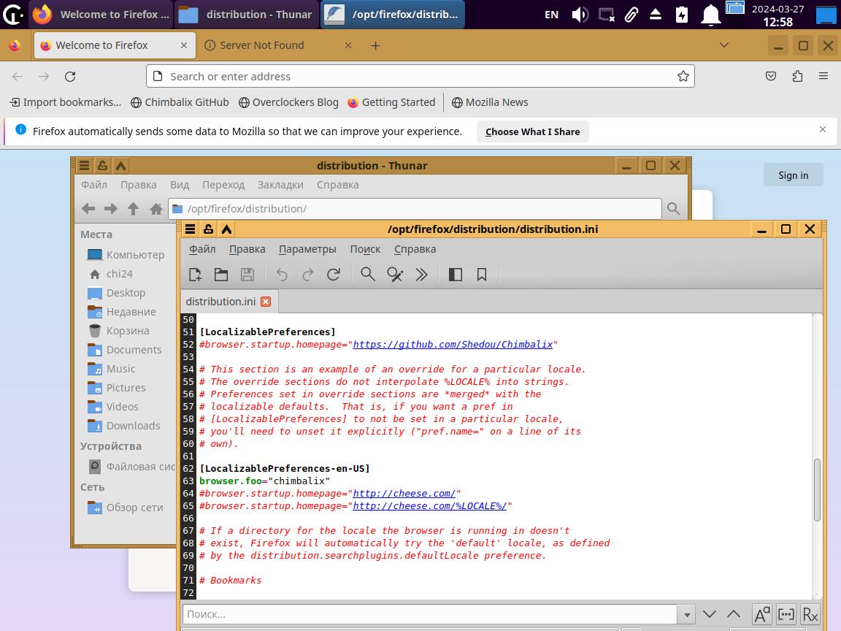Open the cheese.com link on line 64

(404, 493)
